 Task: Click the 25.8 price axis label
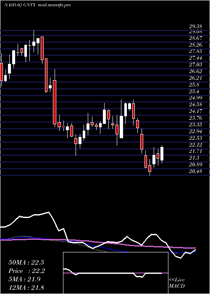tap(195, 85)
